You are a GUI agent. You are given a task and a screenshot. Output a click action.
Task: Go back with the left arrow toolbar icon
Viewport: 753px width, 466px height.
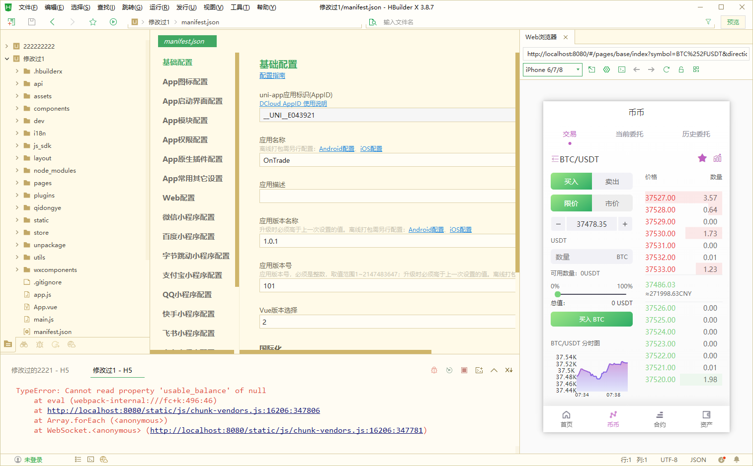pos(52,22)
